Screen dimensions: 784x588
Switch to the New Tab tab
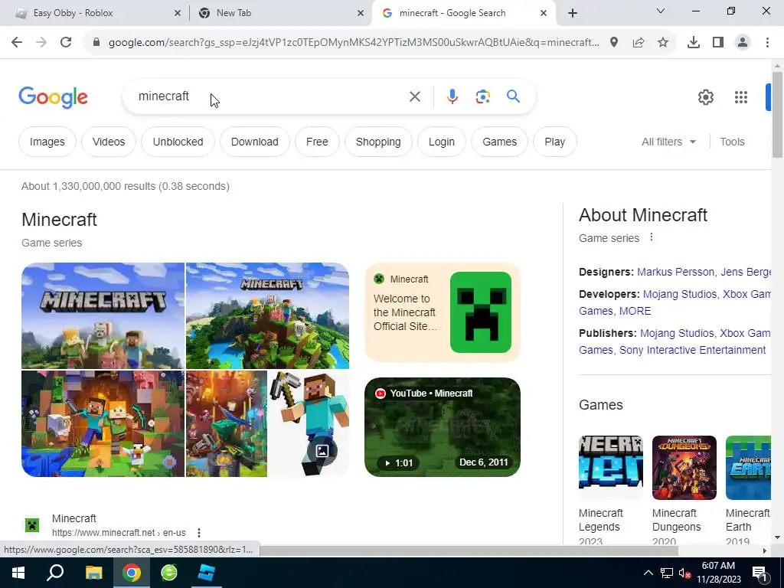pyautogui.click(x=280, y=13)
